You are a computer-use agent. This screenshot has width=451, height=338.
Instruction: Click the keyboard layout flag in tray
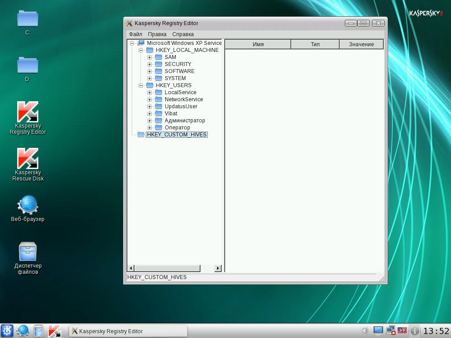tap(402, 331)
